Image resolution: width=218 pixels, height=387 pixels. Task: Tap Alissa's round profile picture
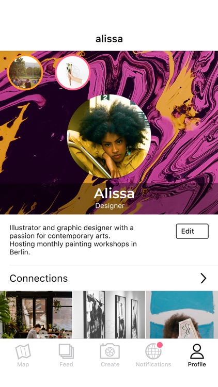tap(109, 137)
